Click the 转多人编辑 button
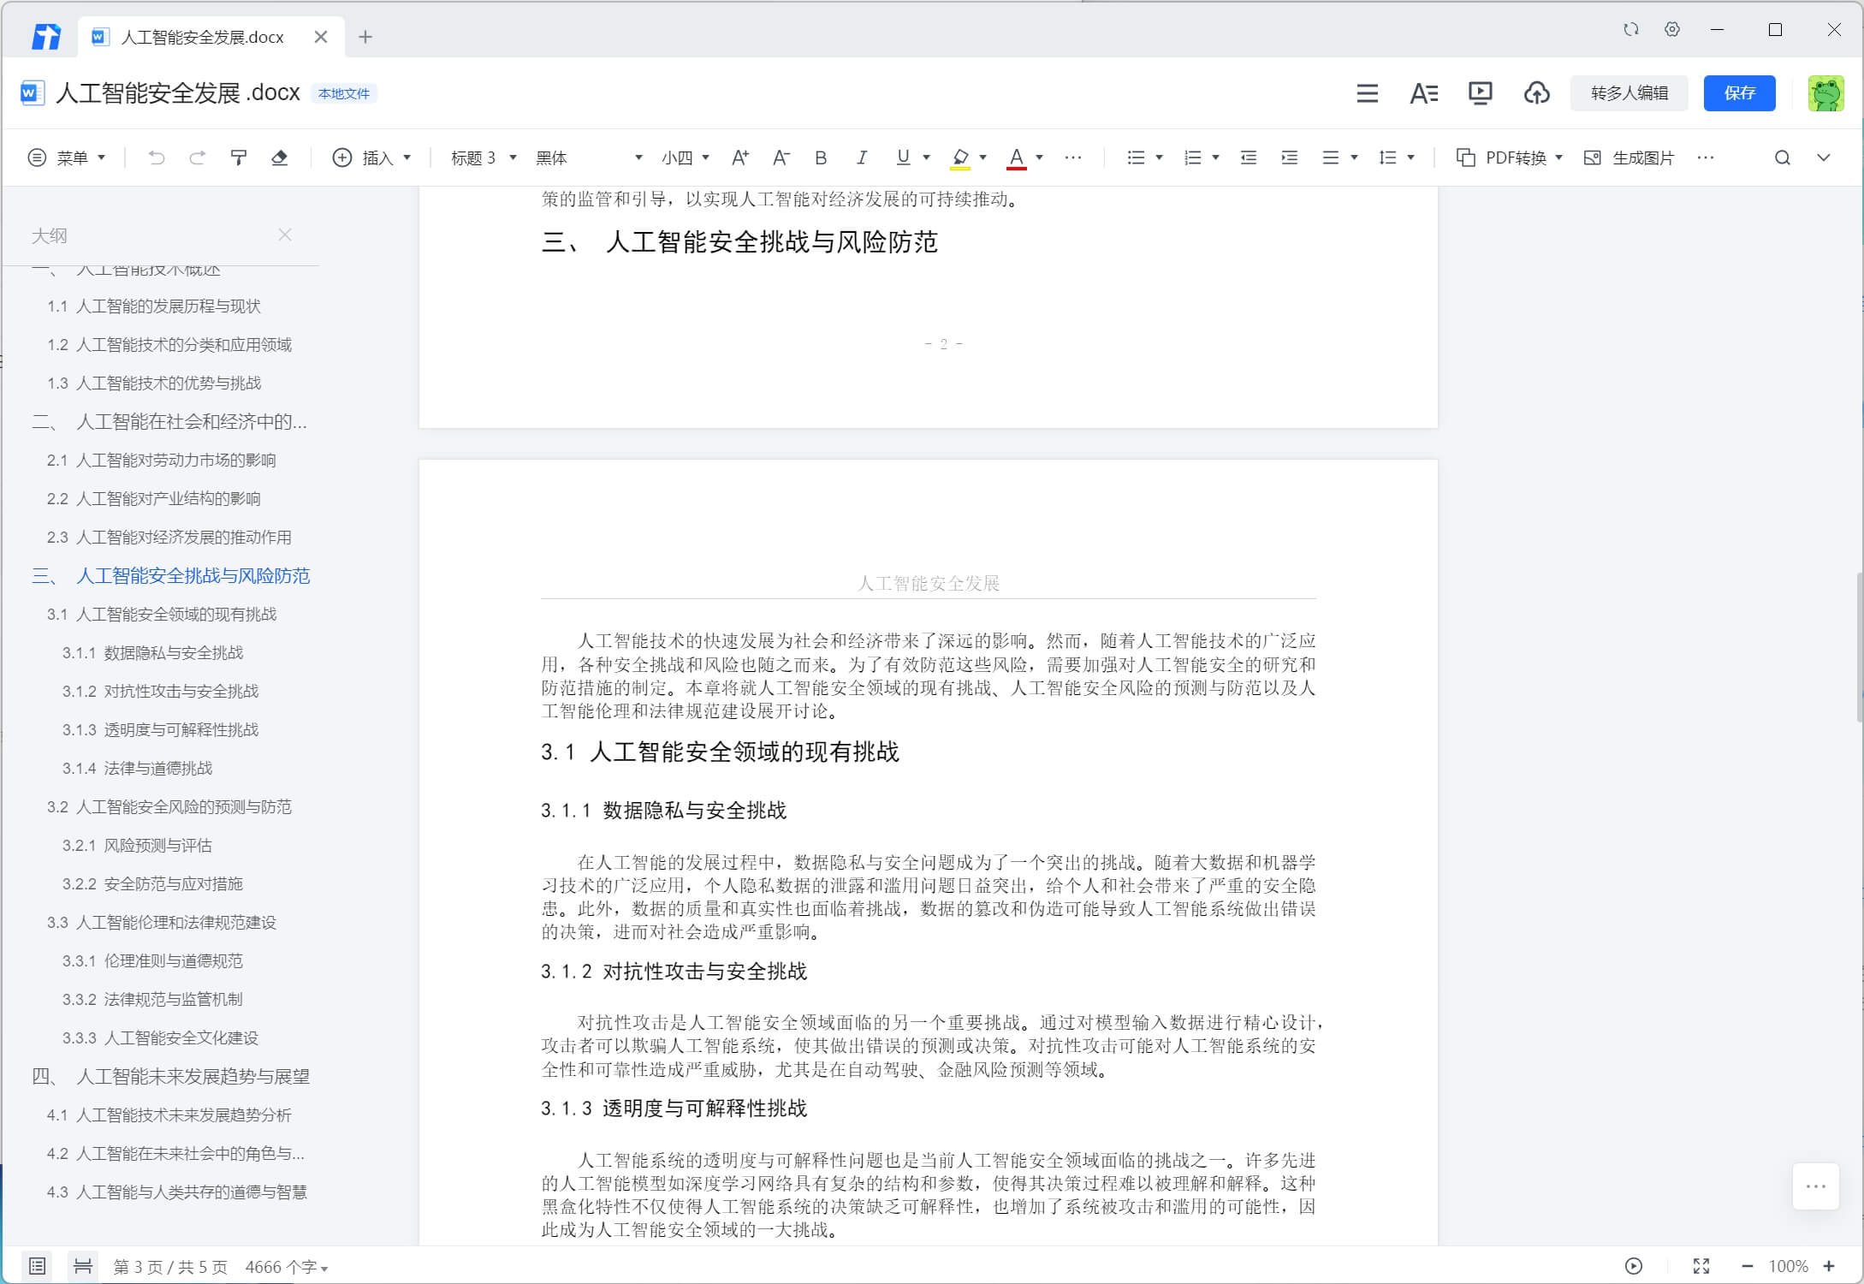 pyautogui.click(x=1629, y=93)
